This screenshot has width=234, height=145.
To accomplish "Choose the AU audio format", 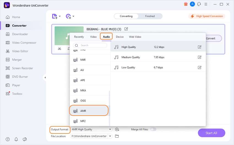I will click(89, 70).
